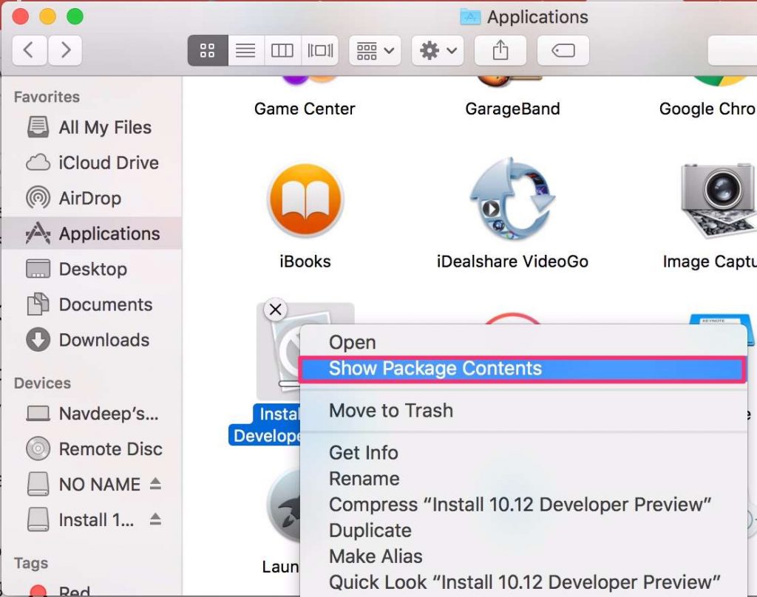Select the iDealshare VideoGo app icon

coord(512,199)
